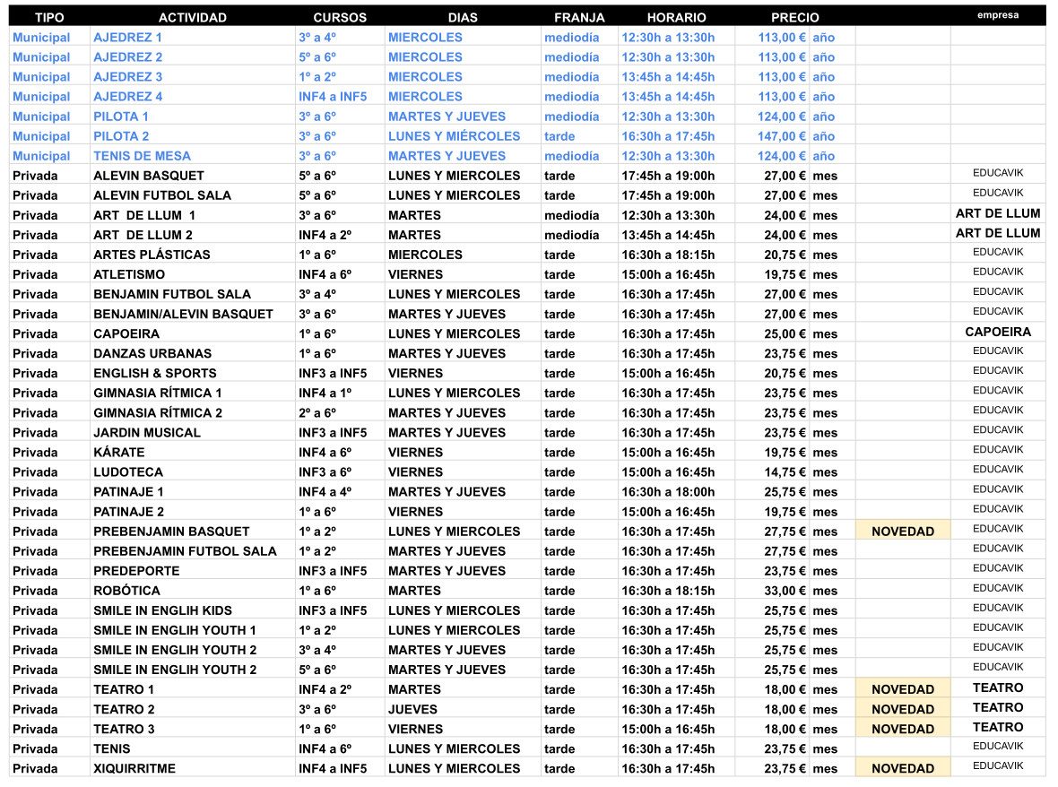This screenshot has width=1058, height=787.
Task: Click the empresa column header
Action: pos(997,15)
